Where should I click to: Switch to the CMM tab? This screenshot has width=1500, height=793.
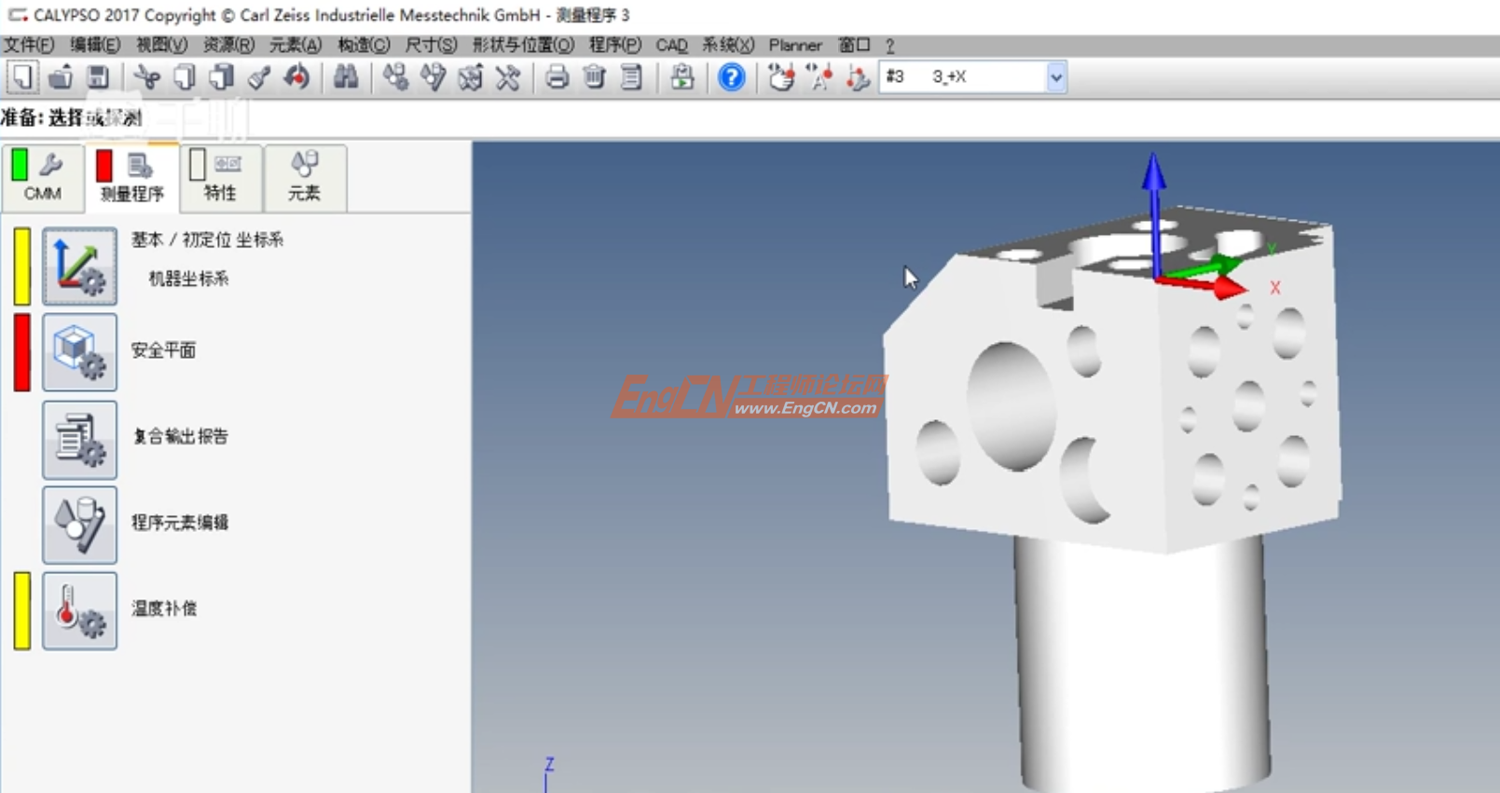(42, 176)
